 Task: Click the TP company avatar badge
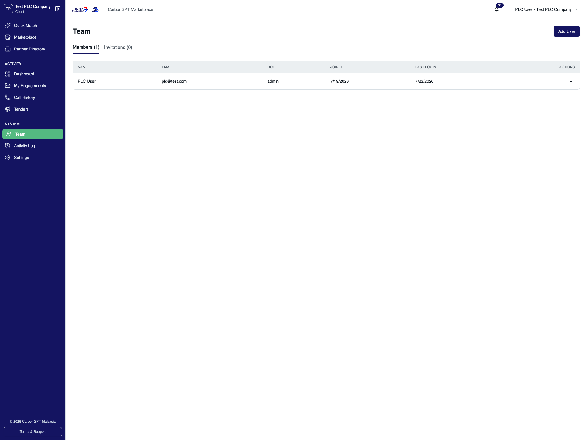coord(8,9)
